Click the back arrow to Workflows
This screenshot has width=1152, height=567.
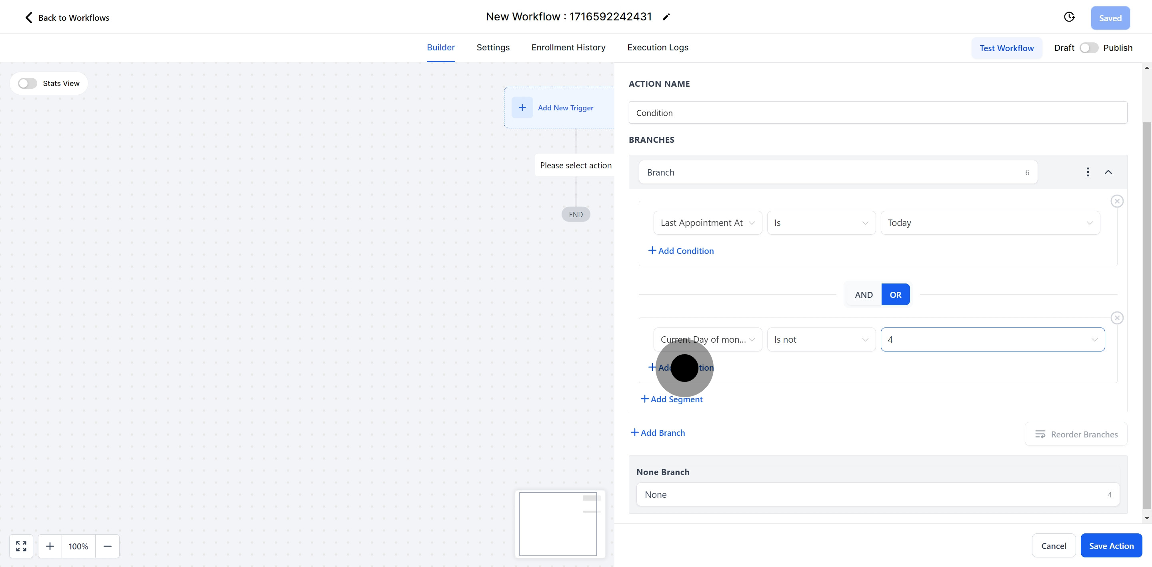[x=29, y=18]
